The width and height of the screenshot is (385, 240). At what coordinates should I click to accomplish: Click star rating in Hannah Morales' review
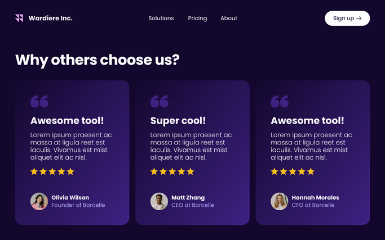(293, 171)
